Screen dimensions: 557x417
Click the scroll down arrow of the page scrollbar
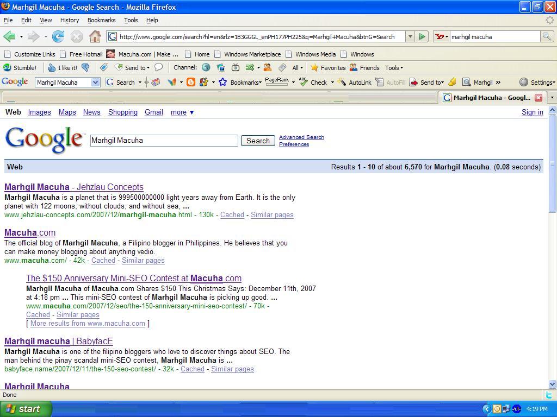(x=552, y=384)
